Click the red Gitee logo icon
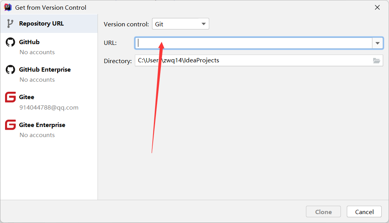Viewport: 389px width, 223px height. pos(10,97)
